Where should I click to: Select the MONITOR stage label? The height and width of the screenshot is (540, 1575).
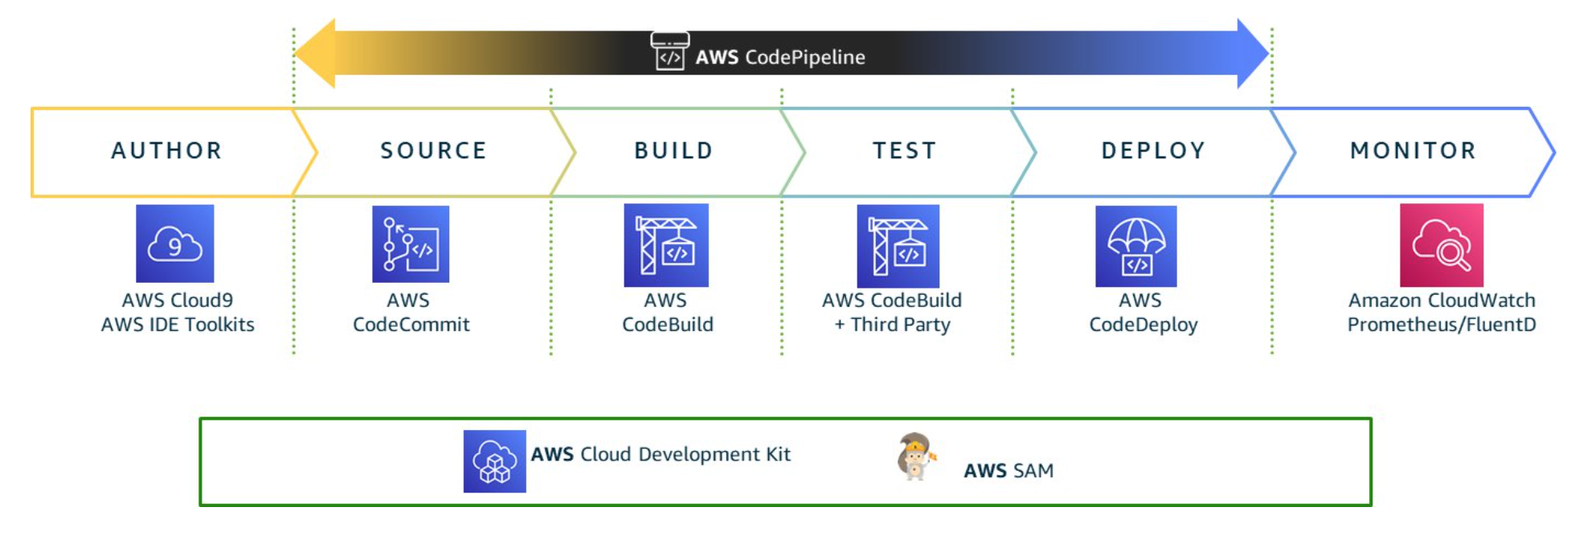pyautogui.click(x=1413, y=151)
